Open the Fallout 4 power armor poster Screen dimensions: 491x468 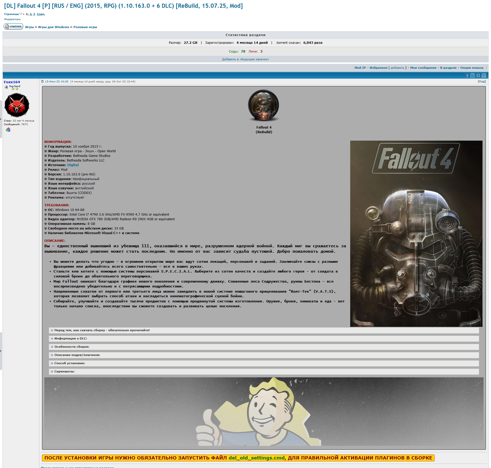coord(416,234)
